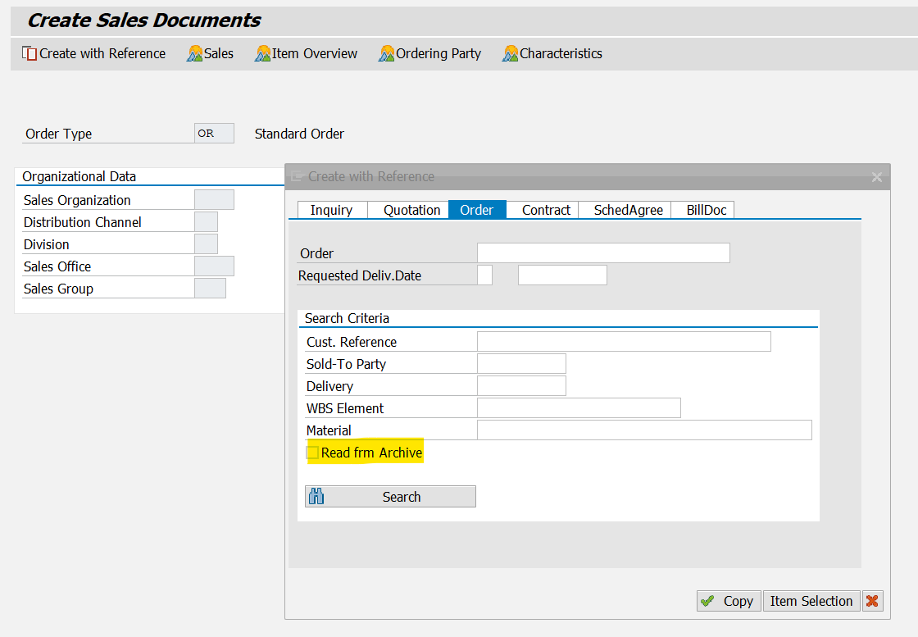Image resolution: width=918 pixels, height=637 pixels.
Task: Click the Sales Organization field
Action: (214, 200)
